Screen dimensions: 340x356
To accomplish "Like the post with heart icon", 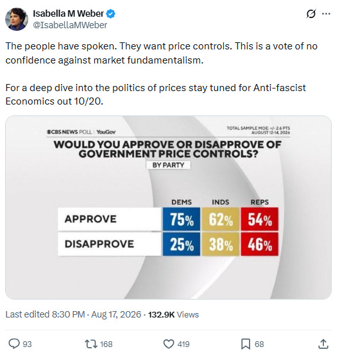I will click(x=169, y=344).
